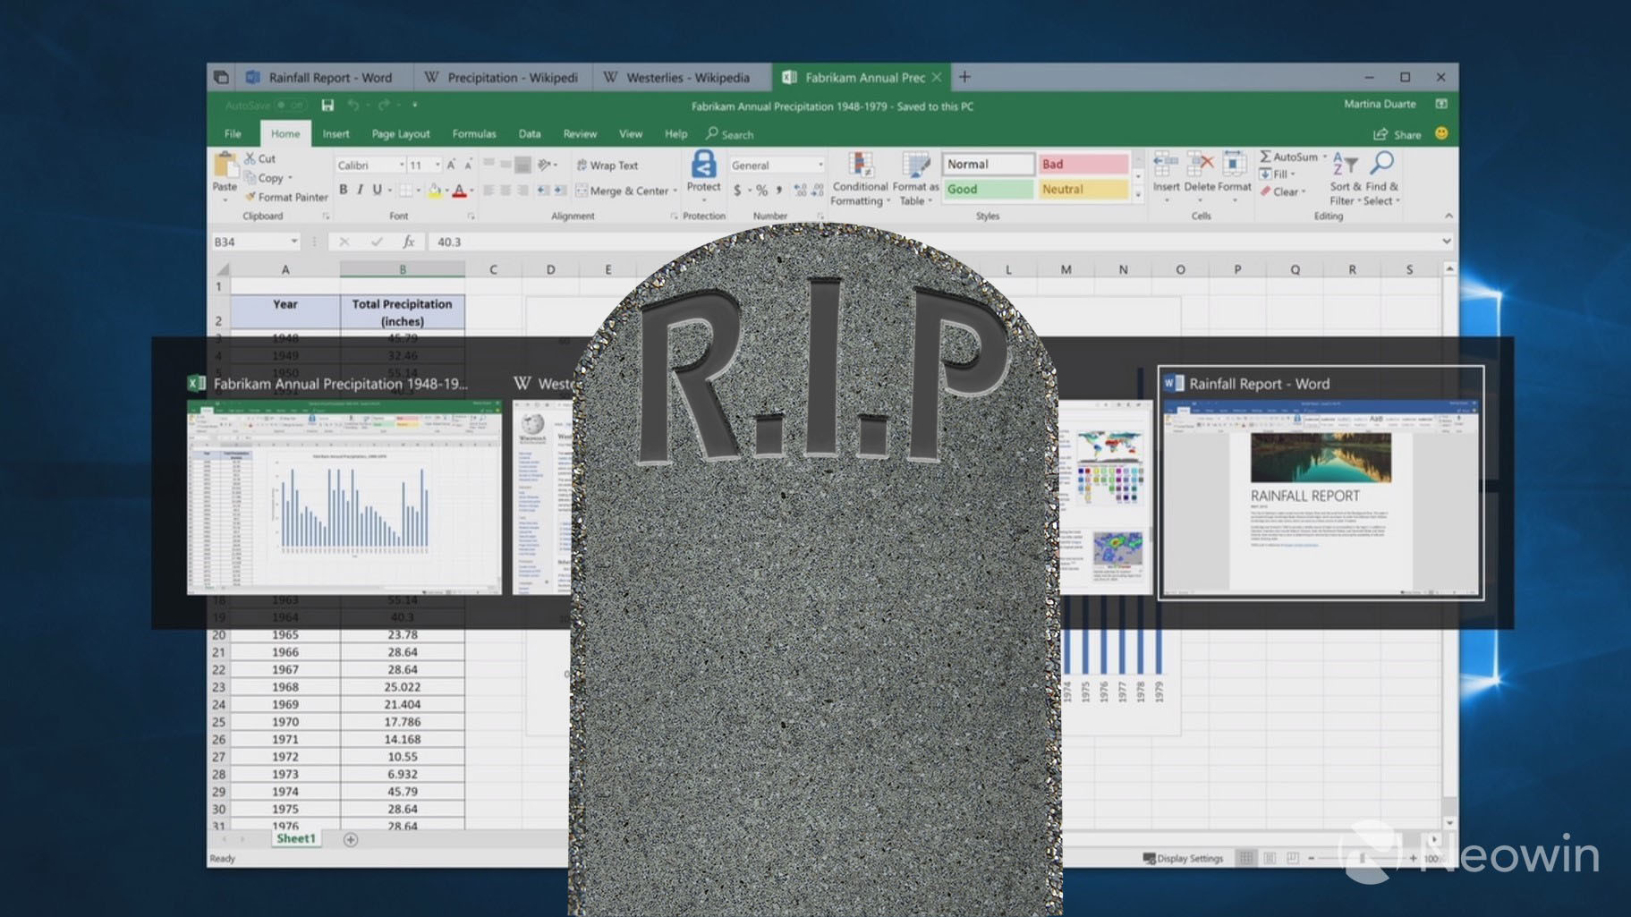Click the insert function fx icon
Image resolution: width=1631 pixels, height=917 pixels.
(x=408, y=242)
